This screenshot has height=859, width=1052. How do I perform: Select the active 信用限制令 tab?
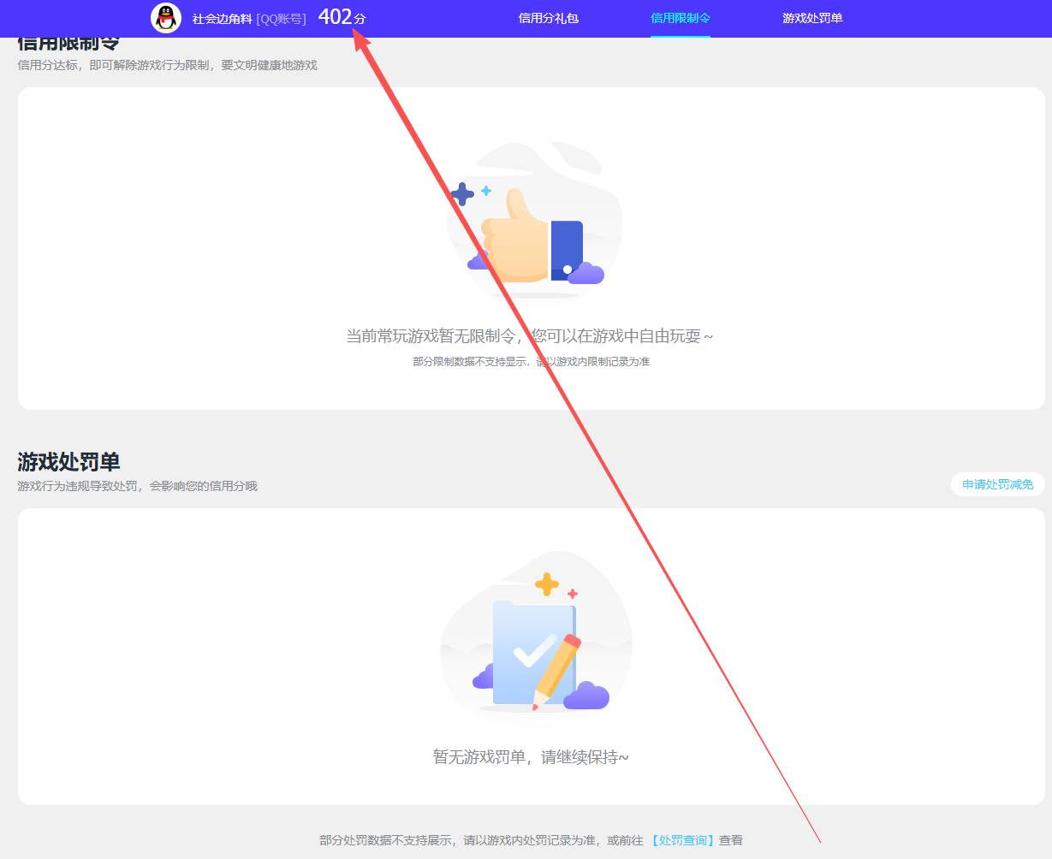click(x=680, y=18)
